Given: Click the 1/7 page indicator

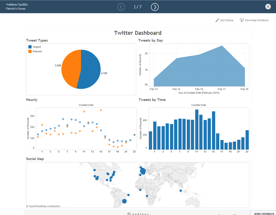Looking at the screenshot, I should point(137,7).
